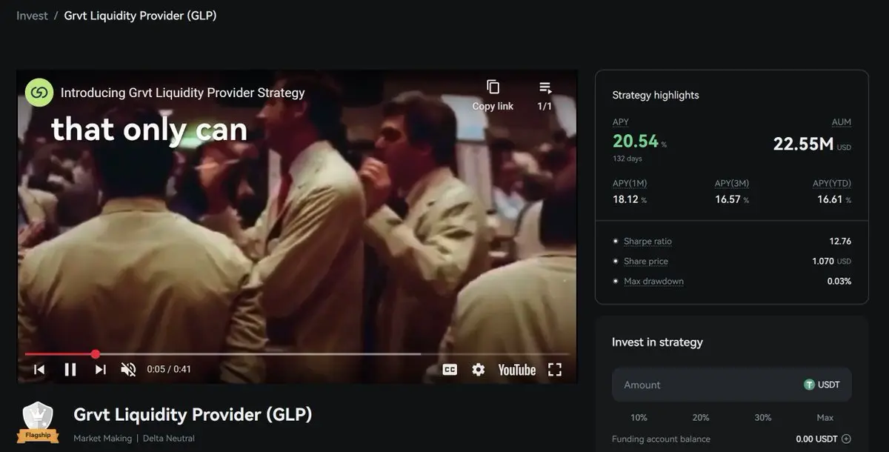Image resolution: width=889 pixels, height=452 pixels.
Task: Show Sharpe ratio explanation
Action: tap(647, 241)
